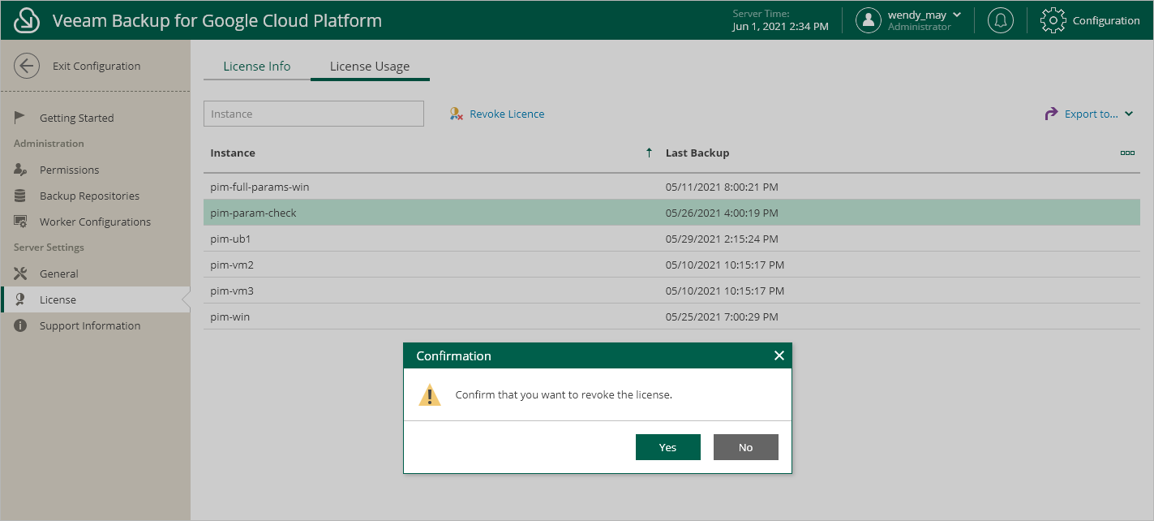
Task: Click the wendy_may user avatar icon
Action: [869, 20]
